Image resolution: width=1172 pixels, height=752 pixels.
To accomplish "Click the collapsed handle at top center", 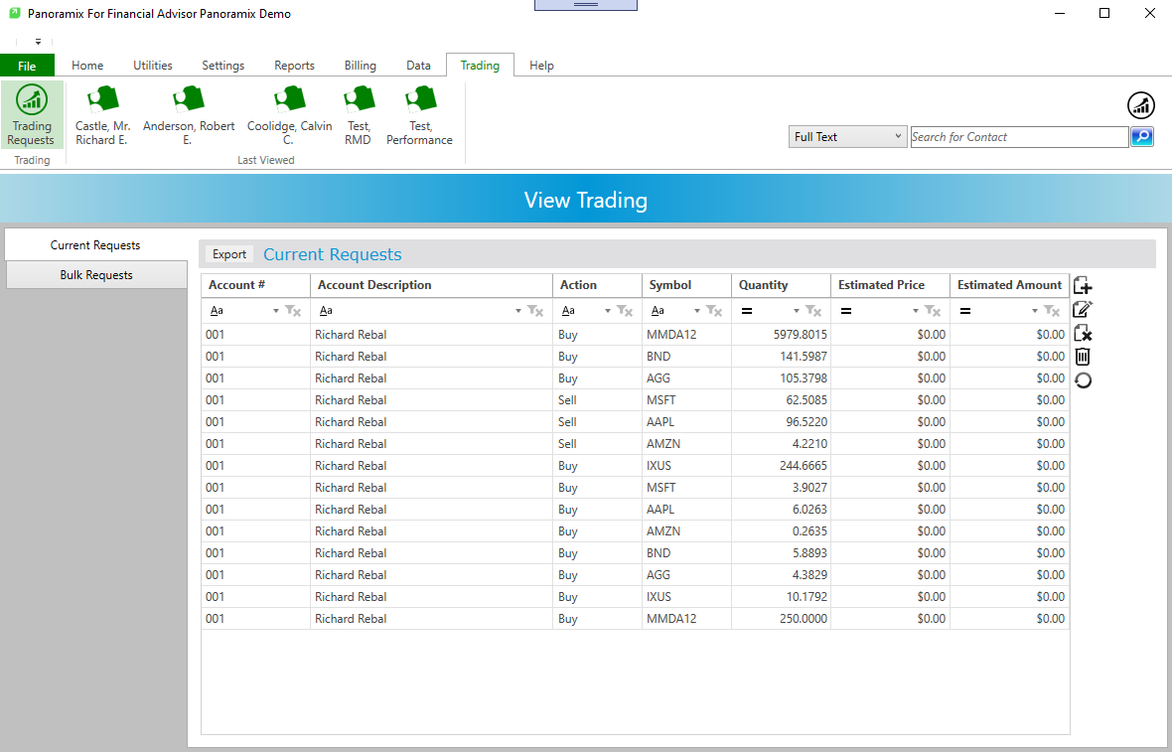I will tap(586, 5).
